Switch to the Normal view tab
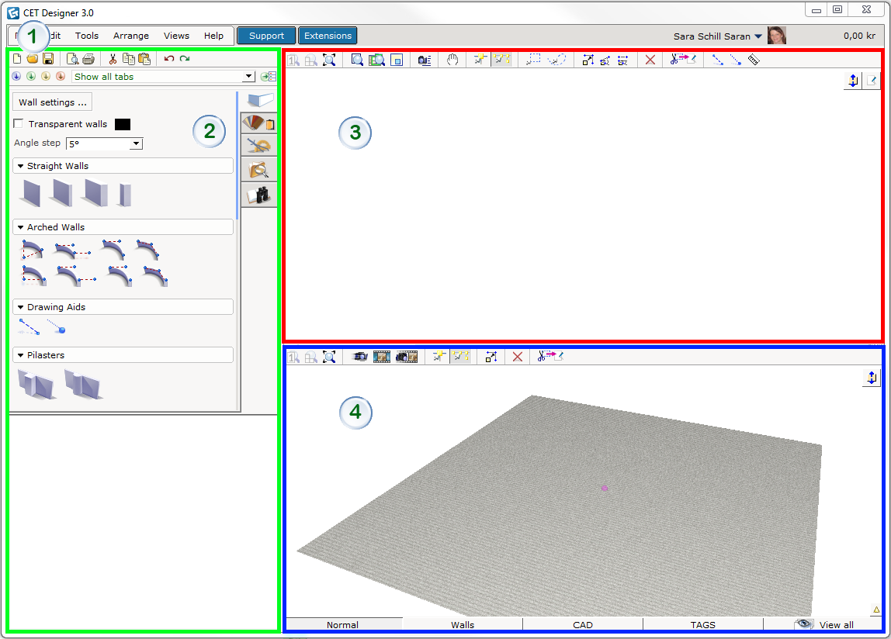The image size is (891, 639). (x=342, y=624)
